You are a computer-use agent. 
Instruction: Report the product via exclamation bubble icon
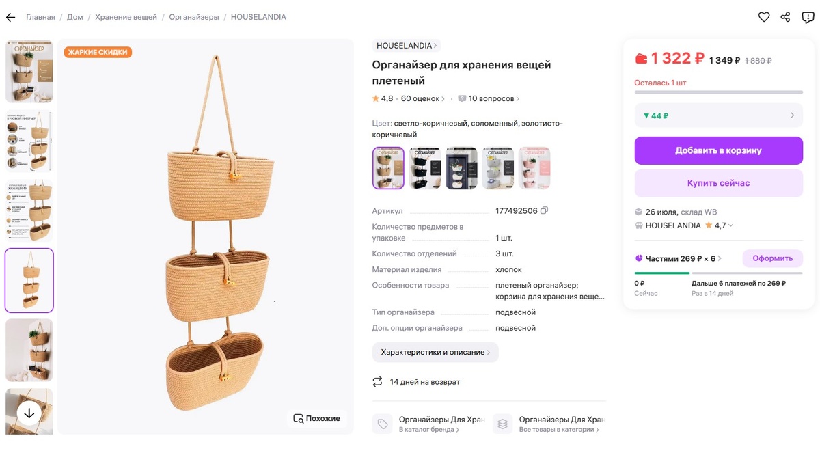pyautogui.click(x=808, y=17)
